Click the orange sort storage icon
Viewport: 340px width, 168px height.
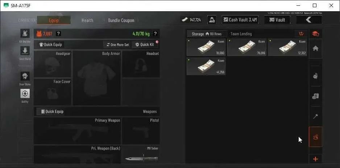[x=301, y=34]
